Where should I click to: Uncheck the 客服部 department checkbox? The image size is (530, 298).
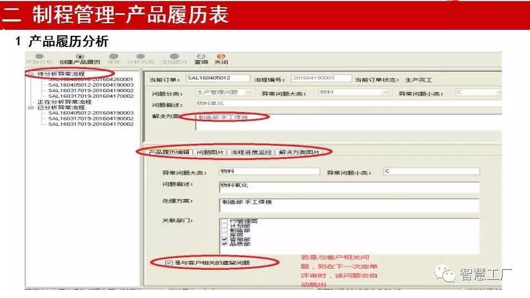click(224, 239)
